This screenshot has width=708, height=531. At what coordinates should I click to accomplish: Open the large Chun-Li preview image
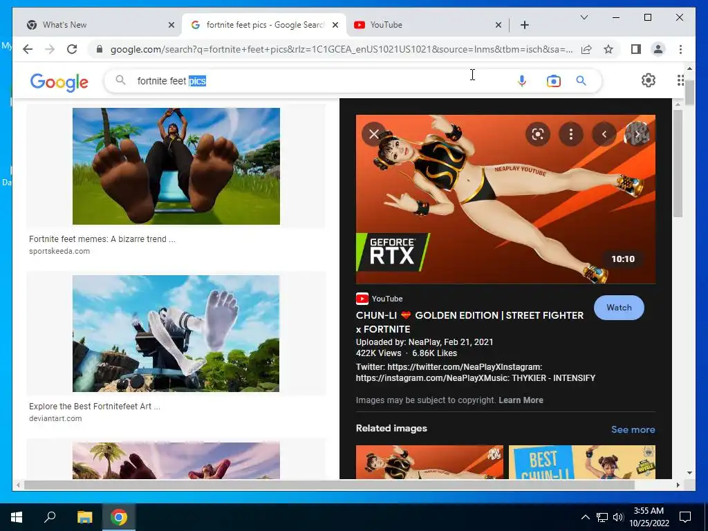tap(505, 199)
